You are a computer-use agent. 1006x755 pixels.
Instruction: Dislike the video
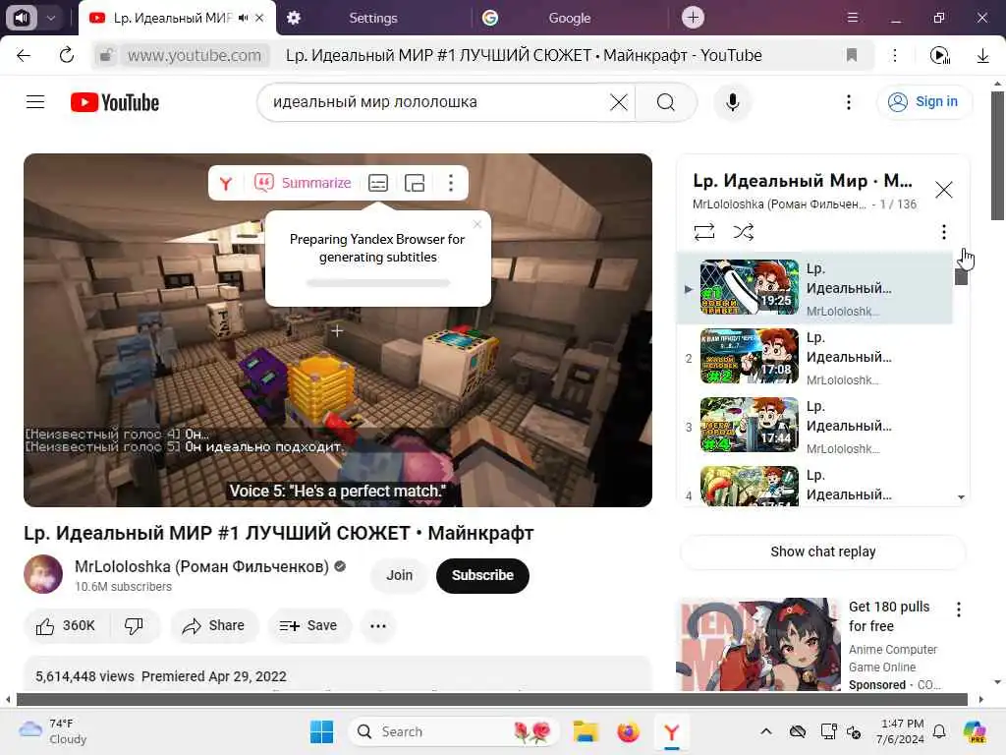(x=134, y=626)
